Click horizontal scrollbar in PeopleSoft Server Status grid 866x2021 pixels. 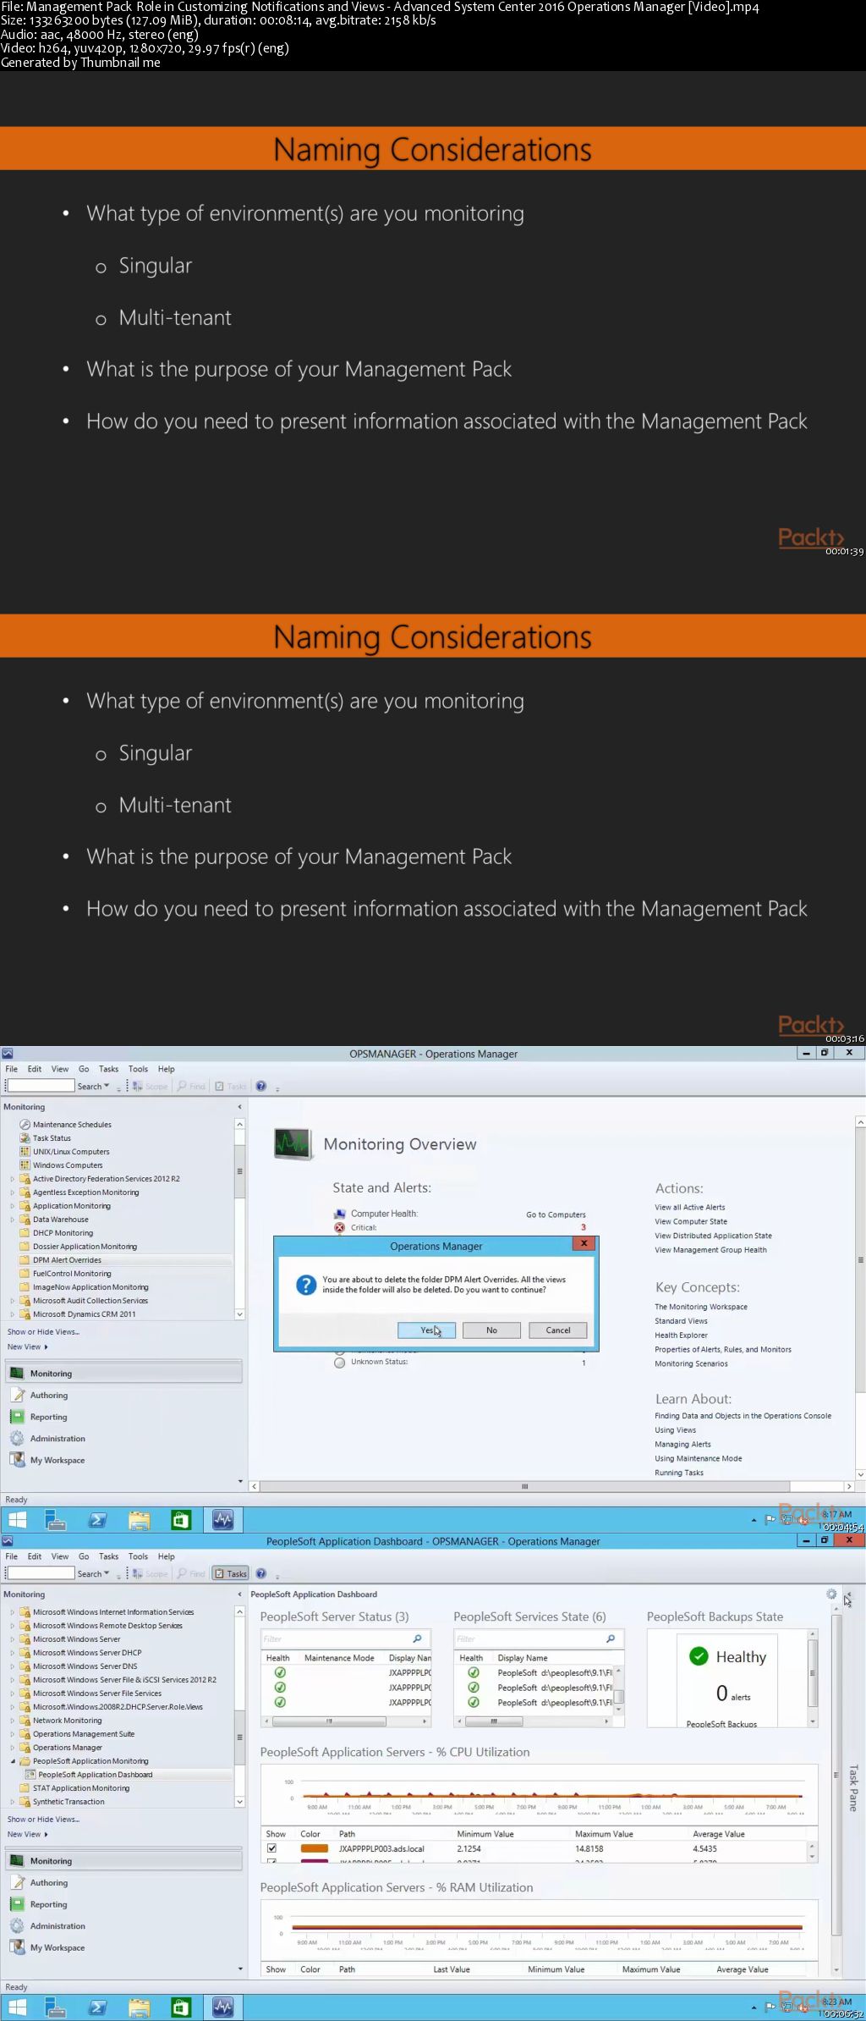329,1721
